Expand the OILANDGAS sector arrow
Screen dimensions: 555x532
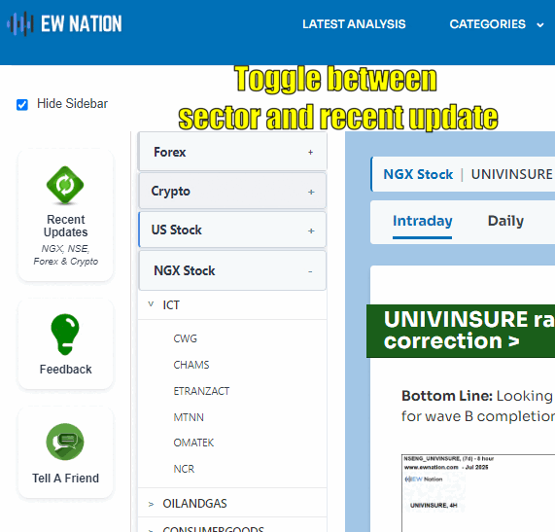pos(151,504)
